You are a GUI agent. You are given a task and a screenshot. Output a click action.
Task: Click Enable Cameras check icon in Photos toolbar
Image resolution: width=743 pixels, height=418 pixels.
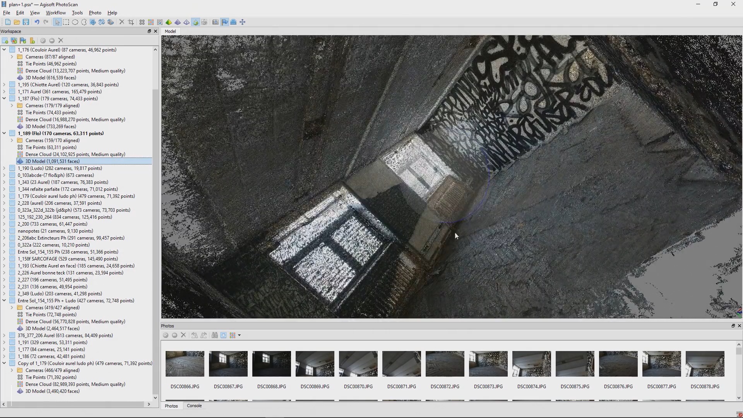coord(166,335)
